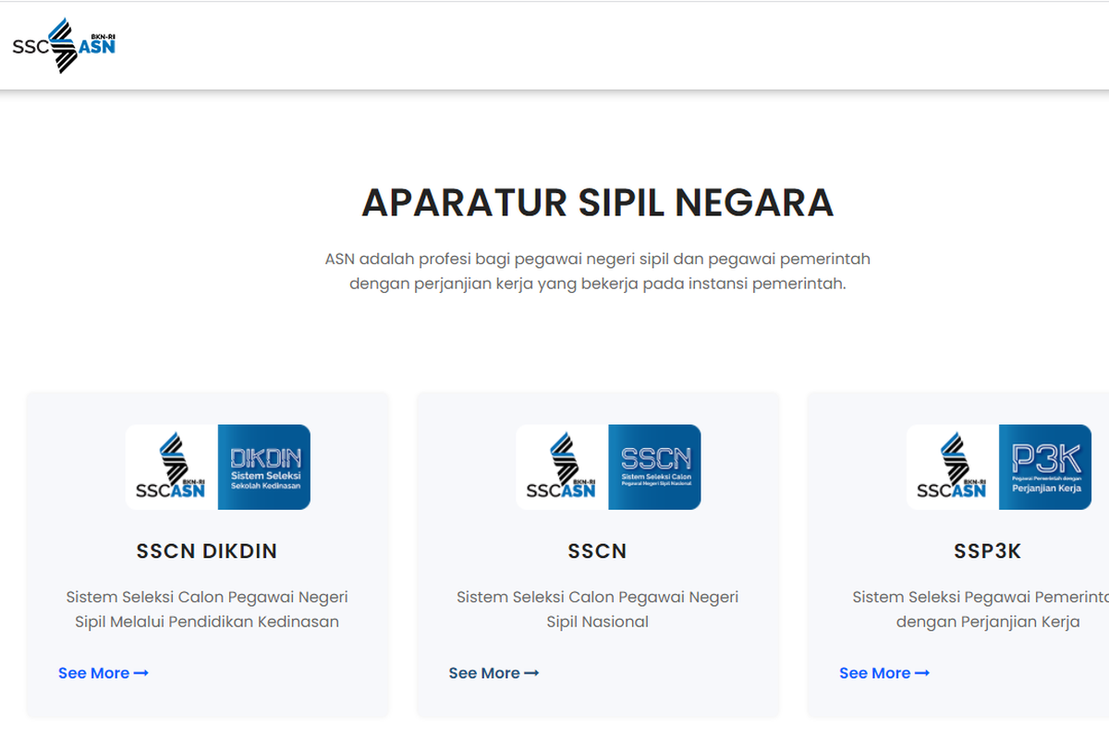Click the arrow icon beside the DIKDIN See More
Viewport: 1109px width, 739px height.
click(141, 673)
